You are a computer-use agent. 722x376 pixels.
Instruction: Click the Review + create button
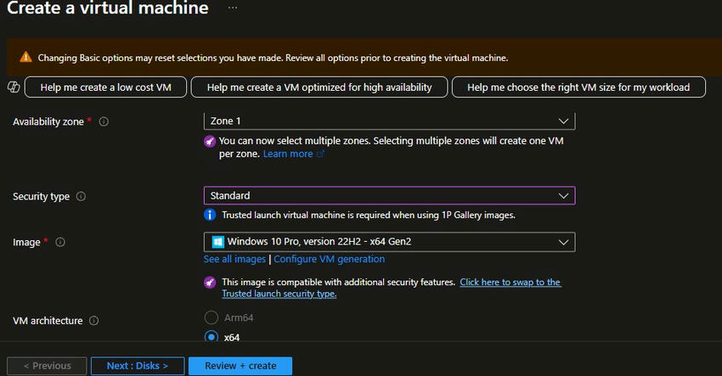240,366
